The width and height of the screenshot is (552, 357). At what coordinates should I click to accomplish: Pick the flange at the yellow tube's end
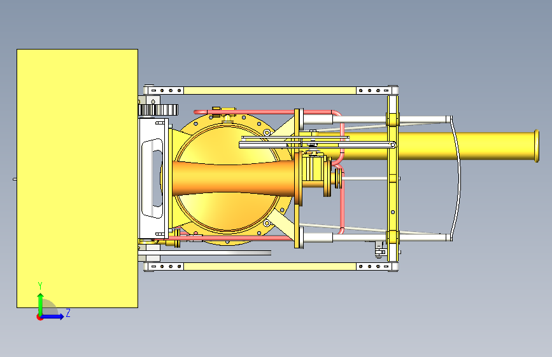click(x=537, y=146)
